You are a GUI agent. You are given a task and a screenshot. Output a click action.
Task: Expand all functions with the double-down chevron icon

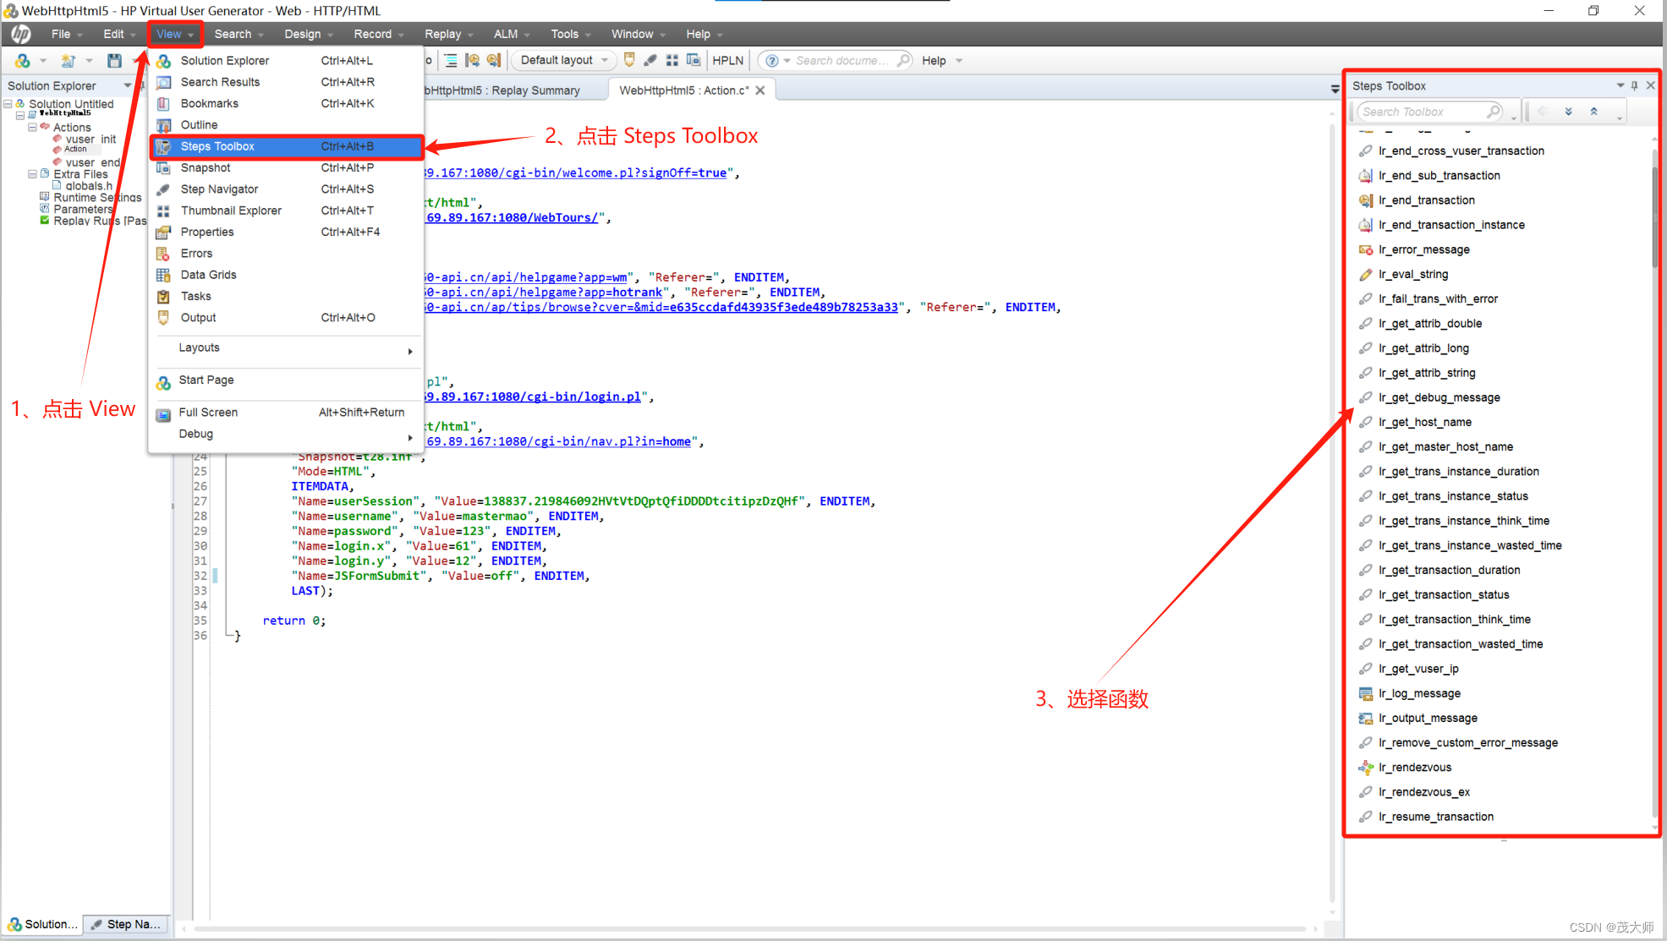(1569, 111)
